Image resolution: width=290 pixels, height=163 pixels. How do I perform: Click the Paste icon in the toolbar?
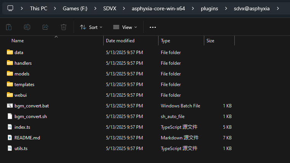pyautogui.click(x=9, y=27)
